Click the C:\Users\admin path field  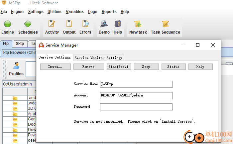pos(19,84)
